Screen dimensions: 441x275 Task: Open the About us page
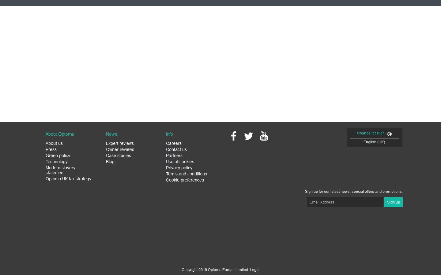[x=54, y=143]
